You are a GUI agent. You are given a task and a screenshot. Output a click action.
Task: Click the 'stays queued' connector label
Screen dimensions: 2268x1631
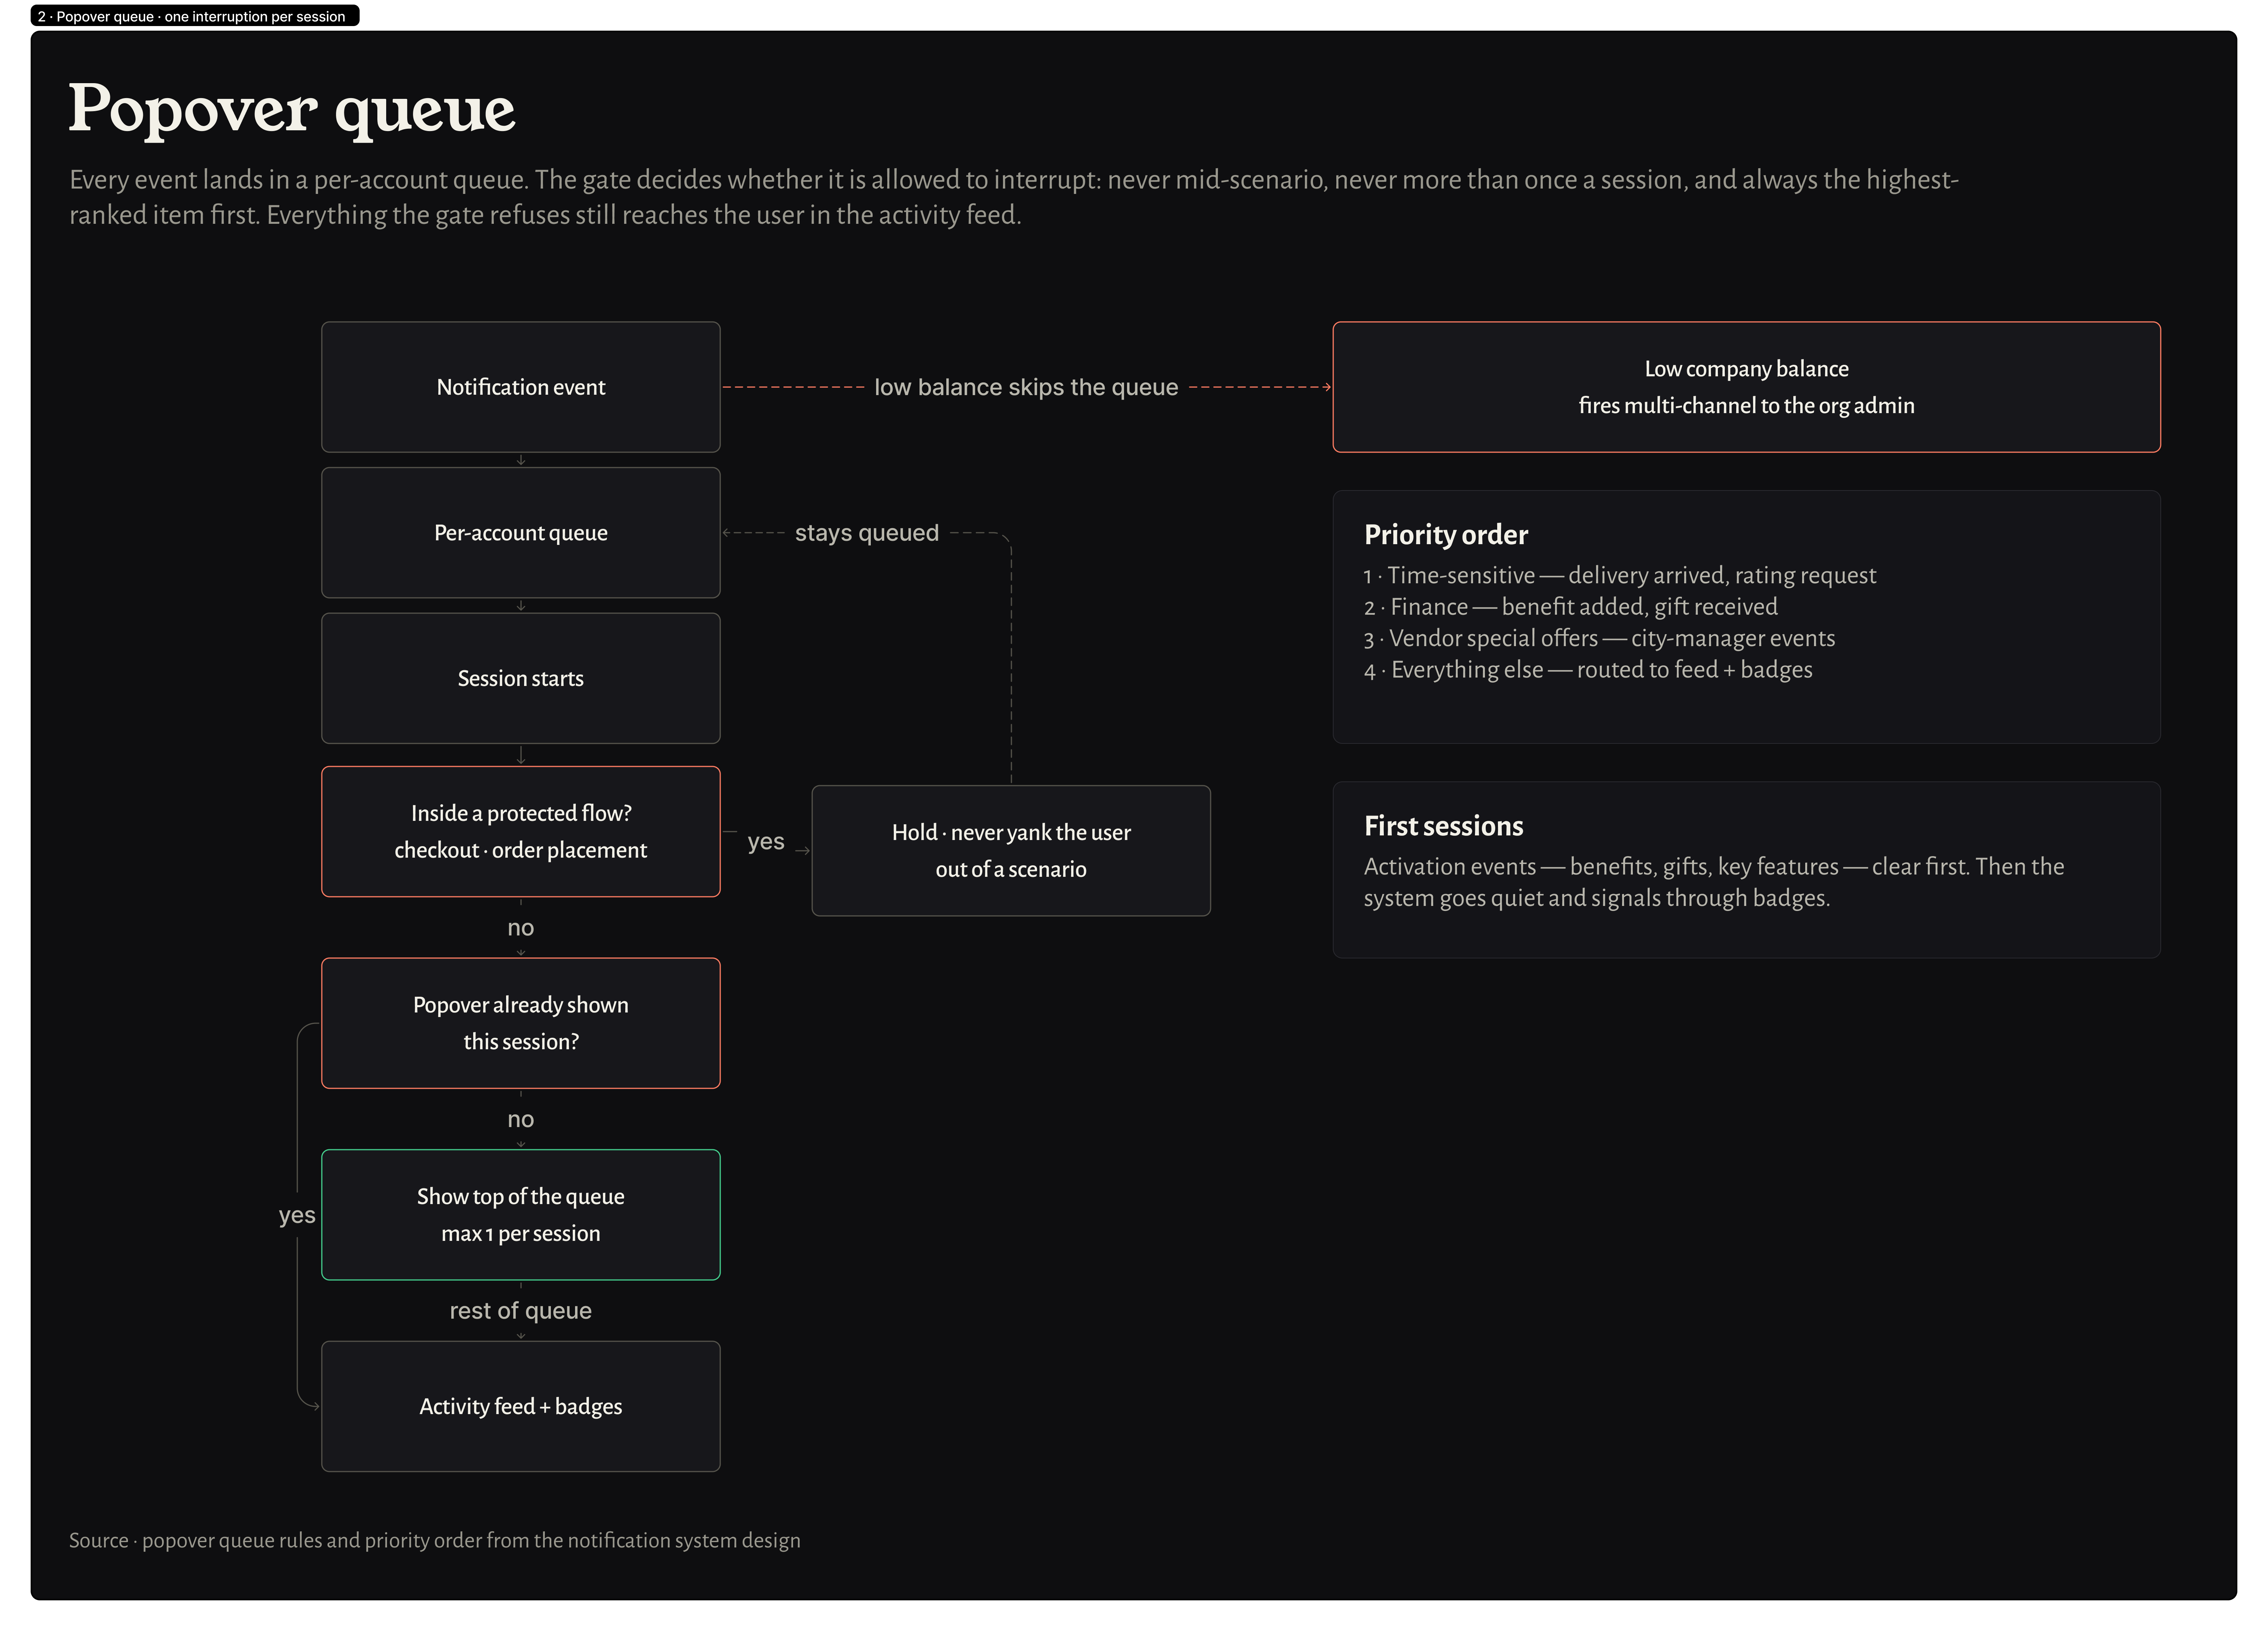click(x=867, y=533)
